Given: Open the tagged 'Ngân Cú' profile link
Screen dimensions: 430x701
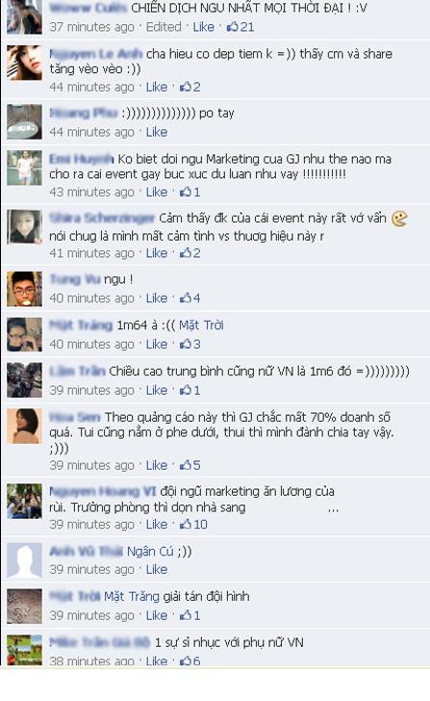Looking at the screenshot, I should click(150, 551).
